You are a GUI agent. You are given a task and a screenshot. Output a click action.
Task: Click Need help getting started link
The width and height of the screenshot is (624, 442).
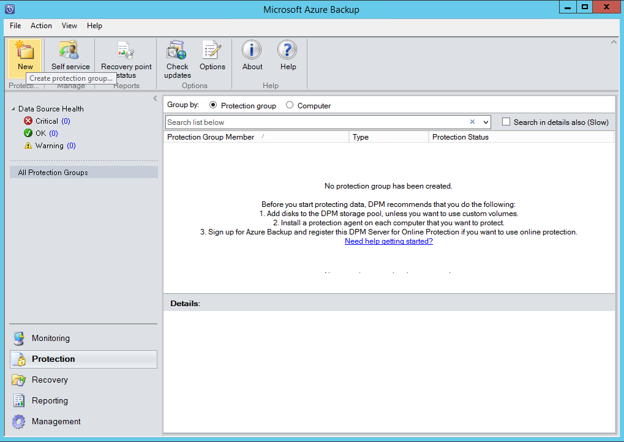point(388,241)
